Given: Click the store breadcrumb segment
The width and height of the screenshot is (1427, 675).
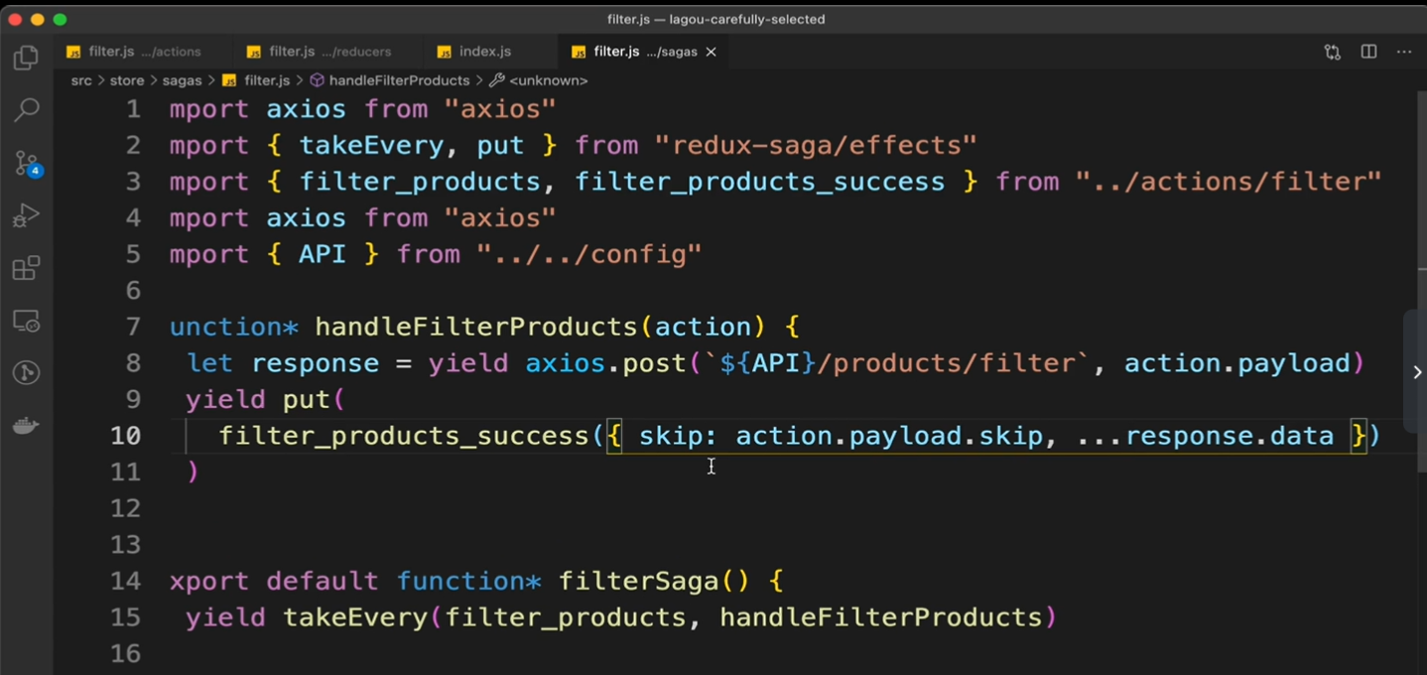Looking at the screenshot, I should 126,80.
